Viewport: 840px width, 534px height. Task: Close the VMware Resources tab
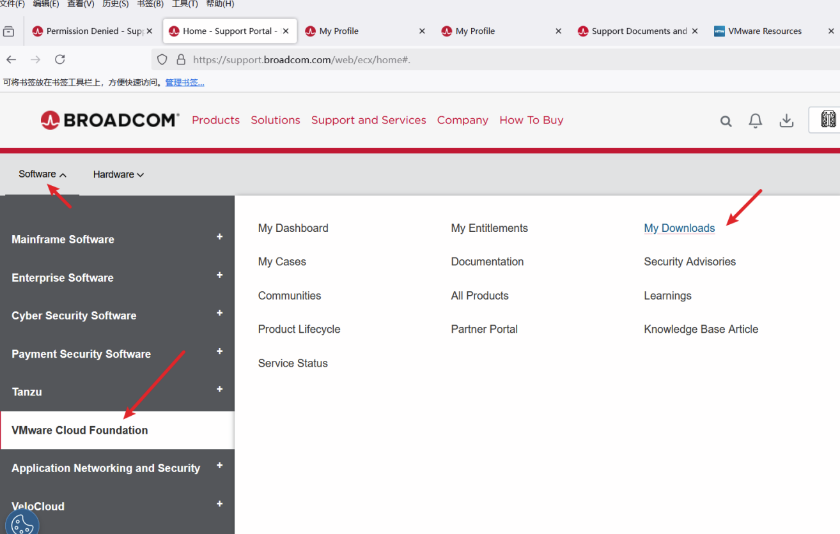pyautogui.click(x=831, y=31)
